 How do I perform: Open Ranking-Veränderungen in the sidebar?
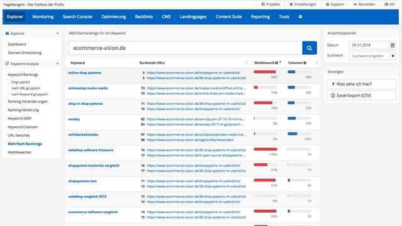pos(28,102)
